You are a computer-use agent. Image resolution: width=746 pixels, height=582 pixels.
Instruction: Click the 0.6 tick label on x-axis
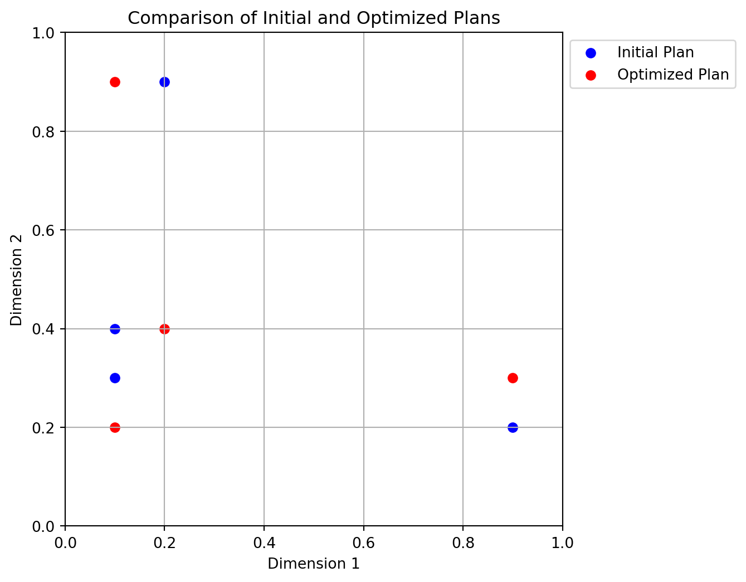(x=363, y=542)
